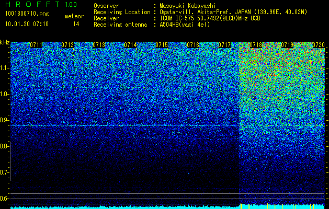Click the 0719 time marker
329x209 pixels.
(287, 45)
